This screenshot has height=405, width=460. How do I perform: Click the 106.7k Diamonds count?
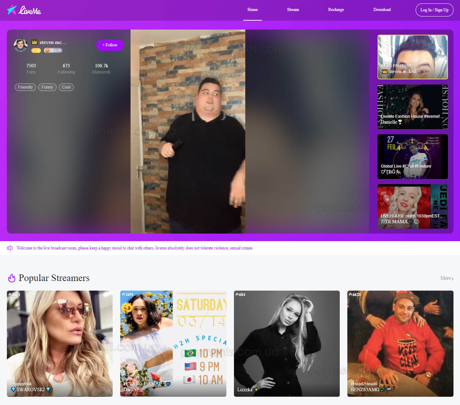(101, 68)
